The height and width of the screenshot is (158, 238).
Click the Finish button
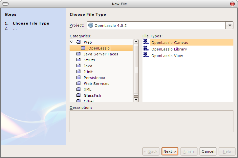click(x=189, y=151)
